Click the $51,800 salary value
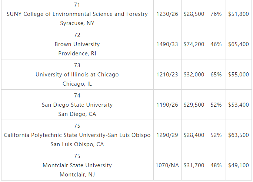This screenshot has height=182, width=253. pos(239,14)
